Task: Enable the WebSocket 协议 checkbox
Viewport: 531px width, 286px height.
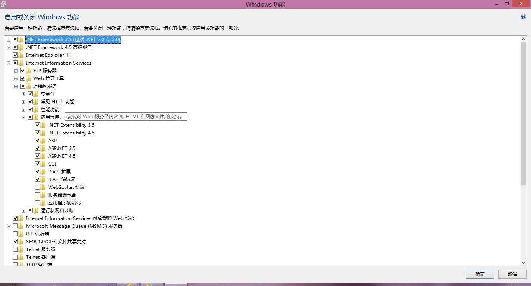Action: pos(38,187)
